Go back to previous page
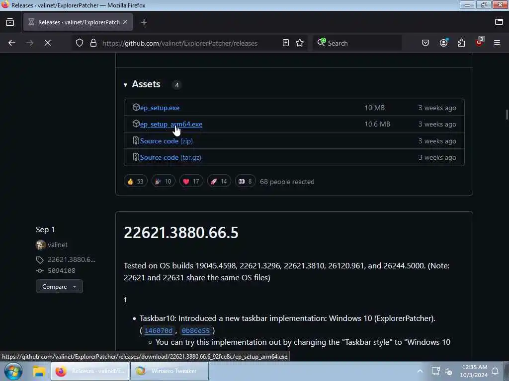The width and height of the screenshot is (509, 381). [x=12, y=43]
